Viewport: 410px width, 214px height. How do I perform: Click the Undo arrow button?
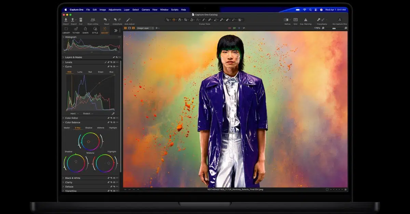pos(115,20)
